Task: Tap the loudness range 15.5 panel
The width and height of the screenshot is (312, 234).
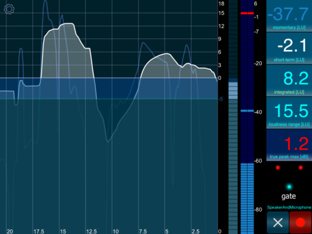Action: tap(289, 112)
